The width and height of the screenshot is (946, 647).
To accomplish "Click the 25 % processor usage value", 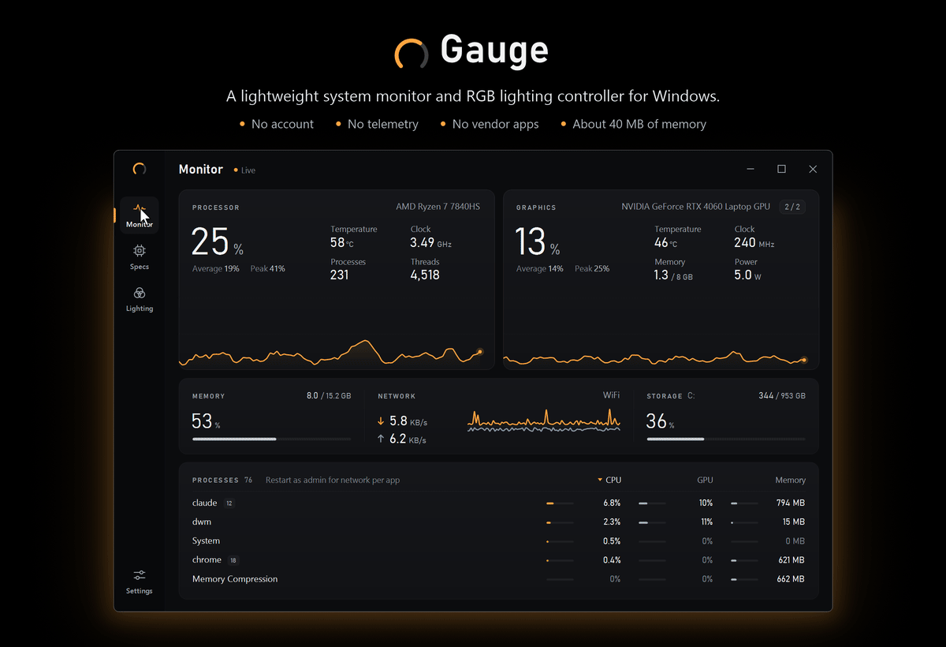I will click(x=218, y=242).
